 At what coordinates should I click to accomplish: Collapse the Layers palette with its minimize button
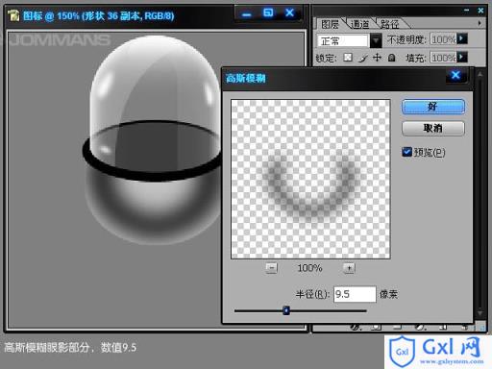point(466,11)
